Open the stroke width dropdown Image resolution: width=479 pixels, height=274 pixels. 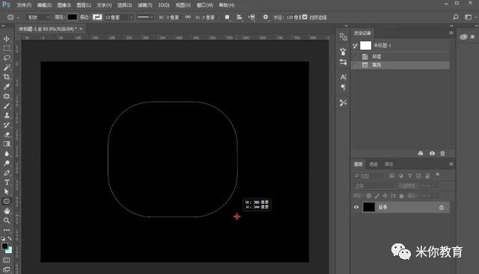tap(132, 17)
